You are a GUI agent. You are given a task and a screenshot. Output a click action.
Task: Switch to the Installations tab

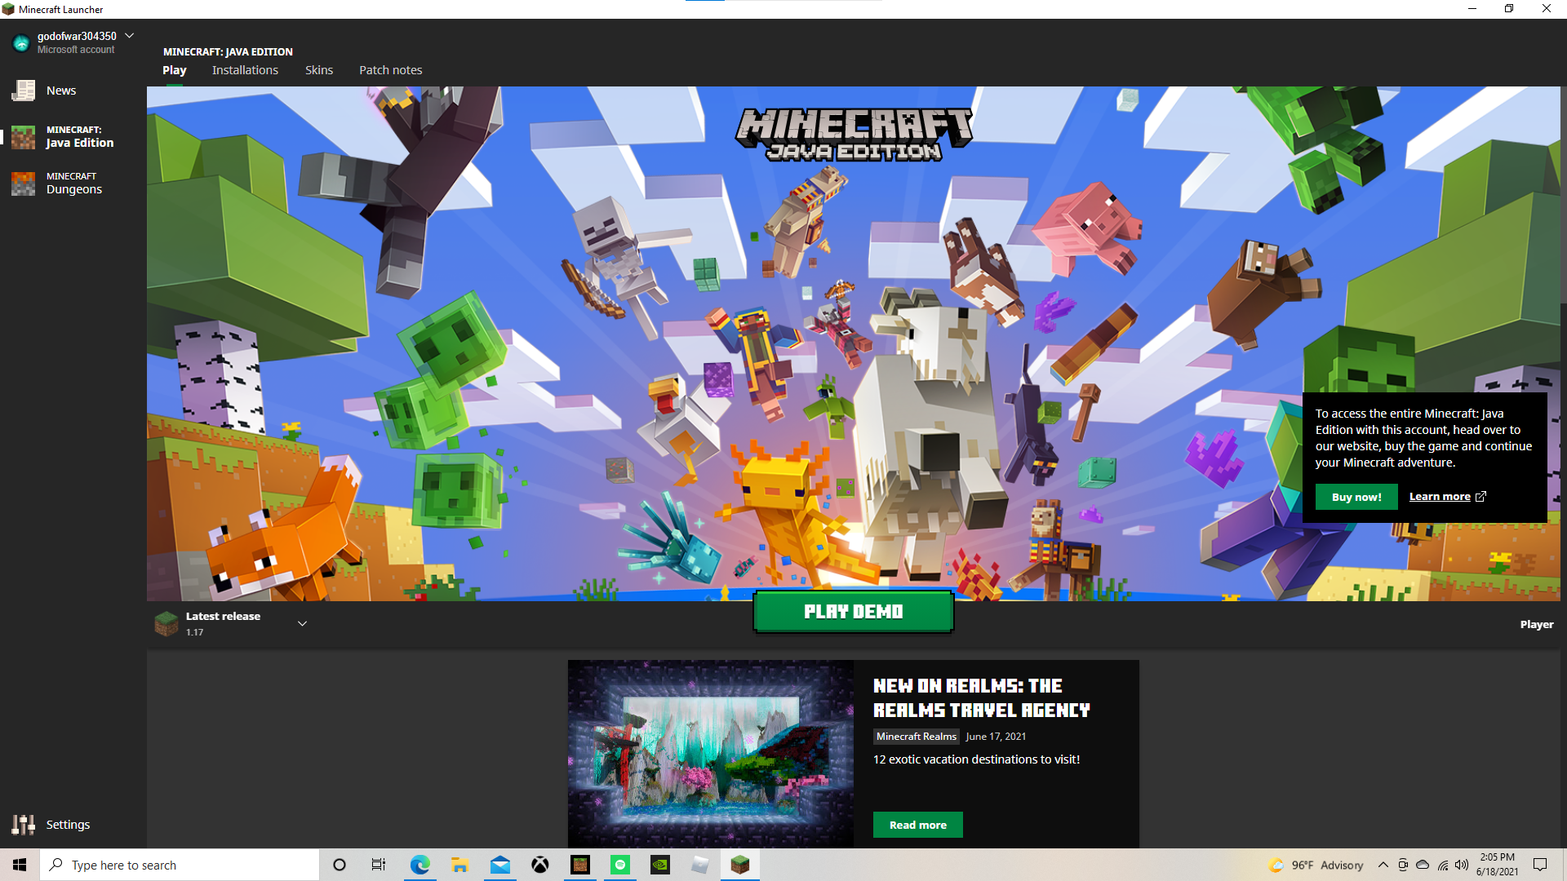click(x=245, y=70)
